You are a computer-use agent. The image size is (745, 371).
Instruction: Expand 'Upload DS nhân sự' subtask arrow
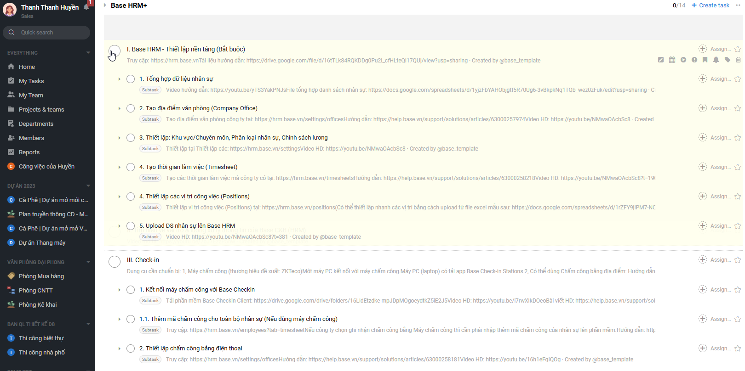click(119, 226)
